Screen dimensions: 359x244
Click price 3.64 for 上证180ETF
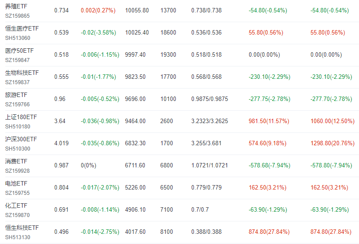click(60, 121)
